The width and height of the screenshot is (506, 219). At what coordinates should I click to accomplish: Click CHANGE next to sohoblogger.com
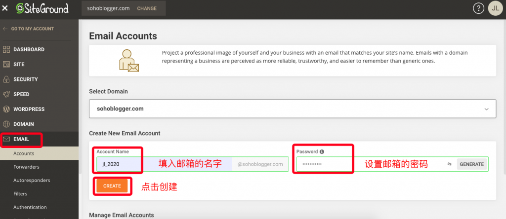(x=147, y=8)
